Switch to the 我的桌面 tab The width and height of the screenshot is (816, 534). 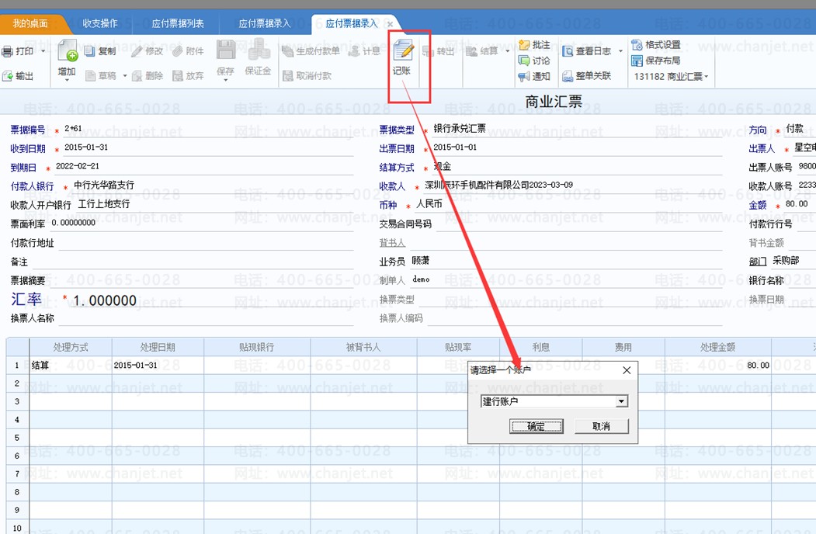[x=30, y=23]
